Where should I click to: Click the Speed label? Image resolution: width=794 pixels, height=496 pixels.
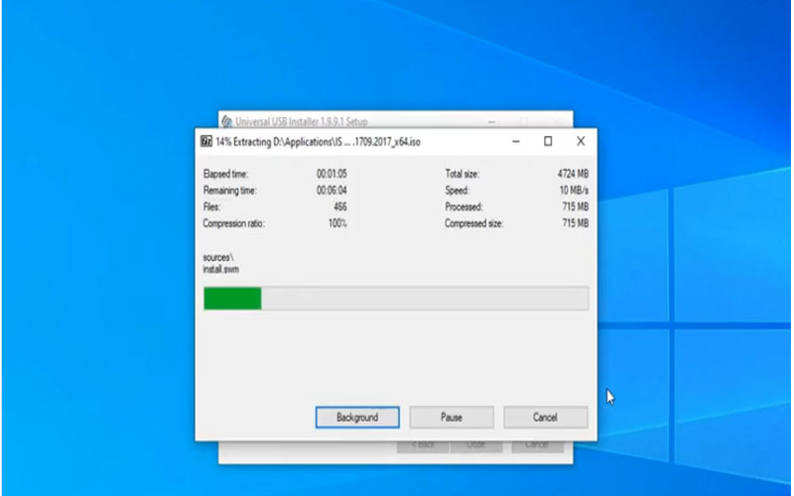(x=458, y=190)
